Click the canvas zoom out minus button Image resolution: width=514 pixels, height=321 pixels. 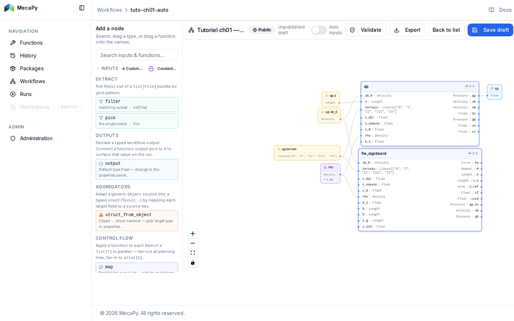(193, 243)
